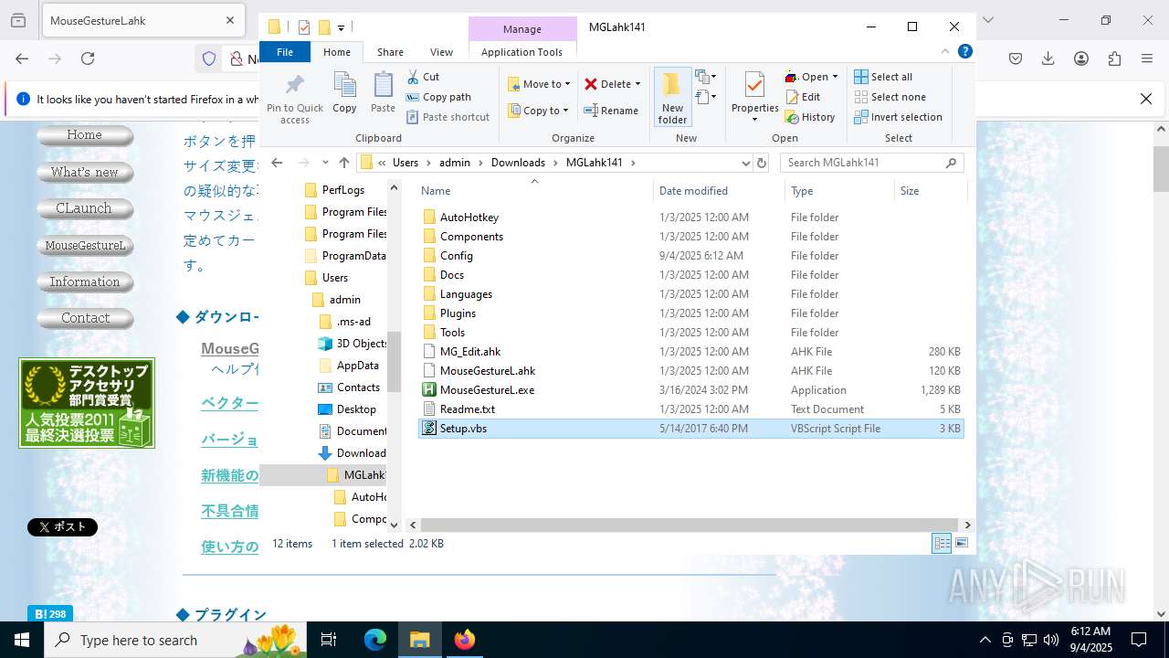
Task: Open Move to dropdown
Action: pos(539,84)
